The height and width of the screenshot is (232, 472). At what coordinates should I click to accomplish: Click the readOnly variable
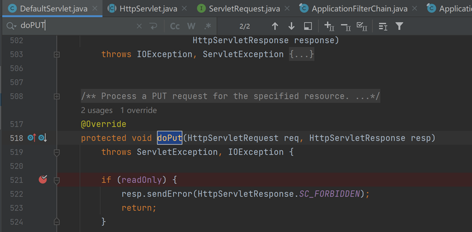(142, 180)
